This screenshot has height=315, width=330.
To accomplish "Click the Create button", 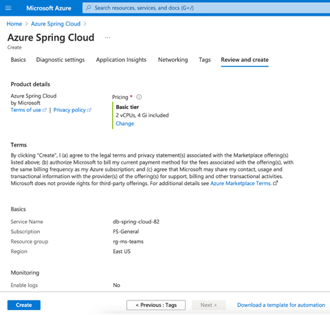I will (24, 305).
